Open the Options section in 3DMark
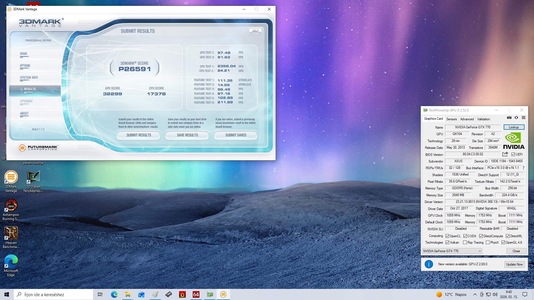Viewport: 534px width, 300px height. click(25, 66)
